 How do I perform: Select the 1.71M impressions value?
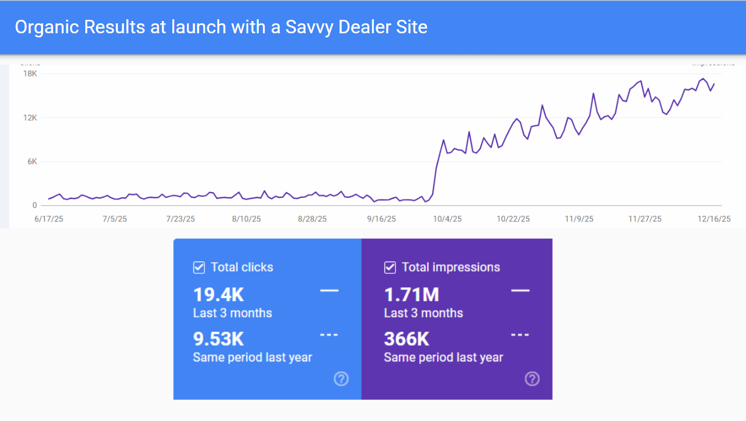tap(411, 295)
